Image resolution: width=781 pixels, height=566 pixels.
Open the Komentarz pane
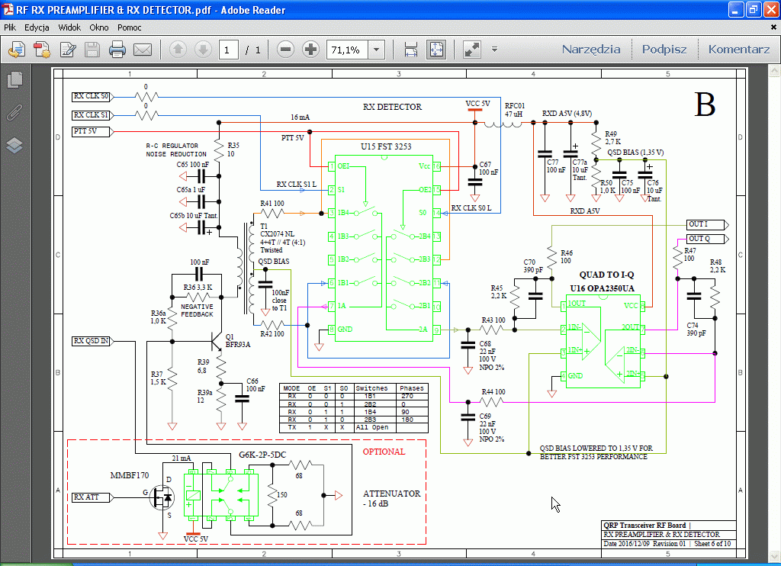(738, 50)
